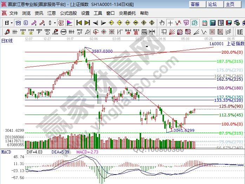Click the 客服 button
This screenshot has height=184, width=245.
pyautogui.click(x=195, y=4)
